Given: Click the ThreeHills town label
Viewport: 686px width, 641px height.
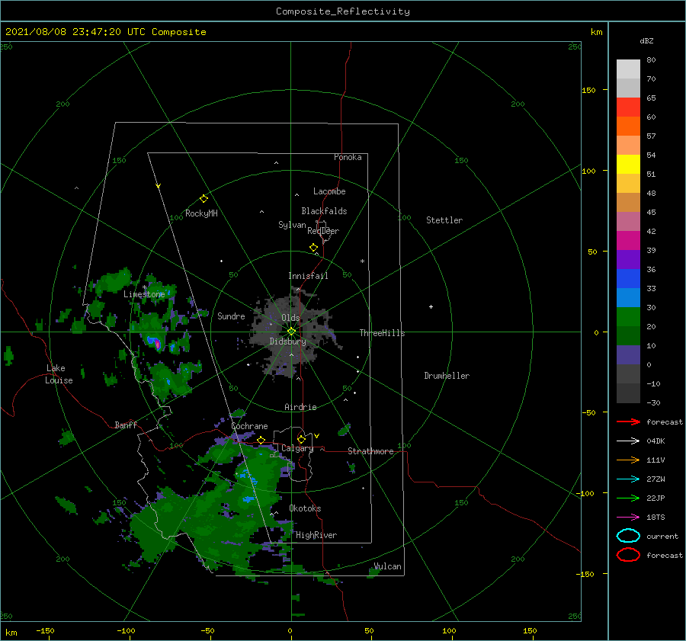Looking at the screenshot, I should pyautogui.click(x=382, y=333).
